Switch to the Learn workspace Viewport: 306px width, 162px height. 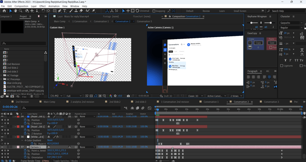222,11
